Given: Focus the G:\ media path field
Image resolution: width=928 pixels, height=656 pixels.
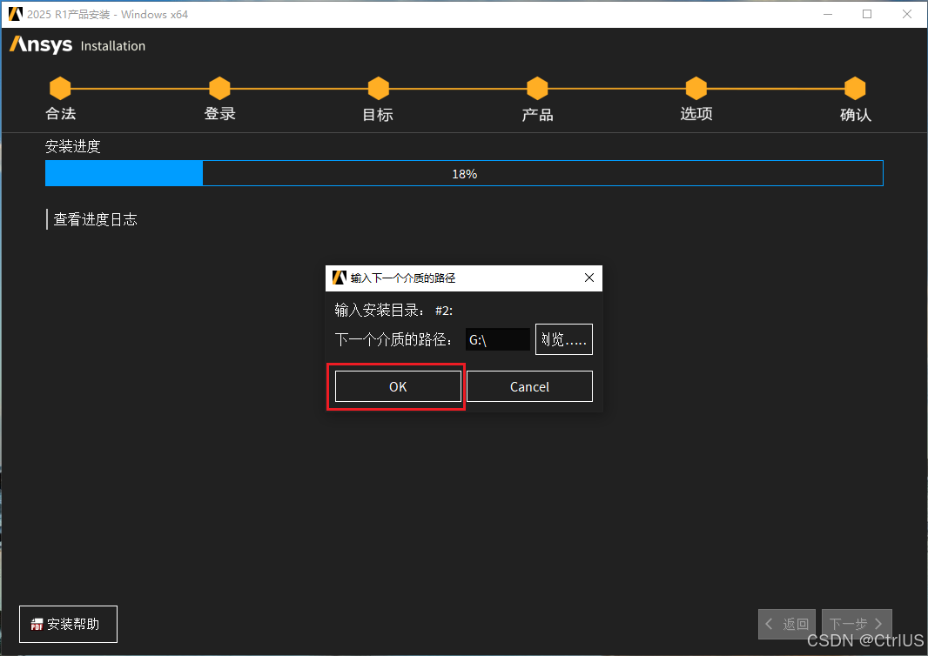Looking at the screenshot, I should (497, 339).
